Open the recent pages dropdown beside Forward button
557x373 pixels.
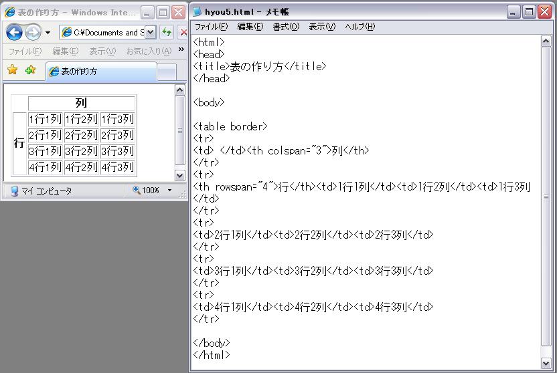48,33
